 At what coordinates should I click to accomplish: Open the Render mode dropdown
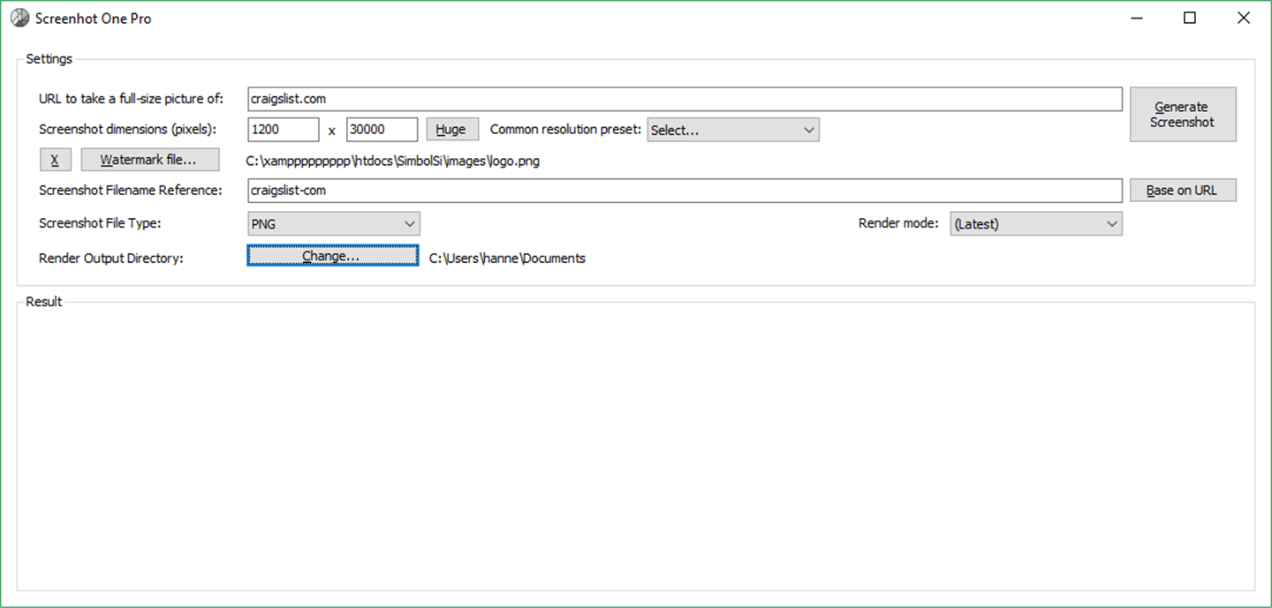pos(1036,224)
